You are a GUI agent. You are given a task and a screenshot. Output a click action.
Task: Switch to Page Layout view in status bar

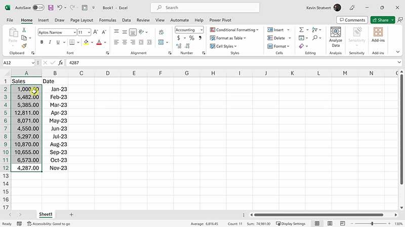coord(330,223)
